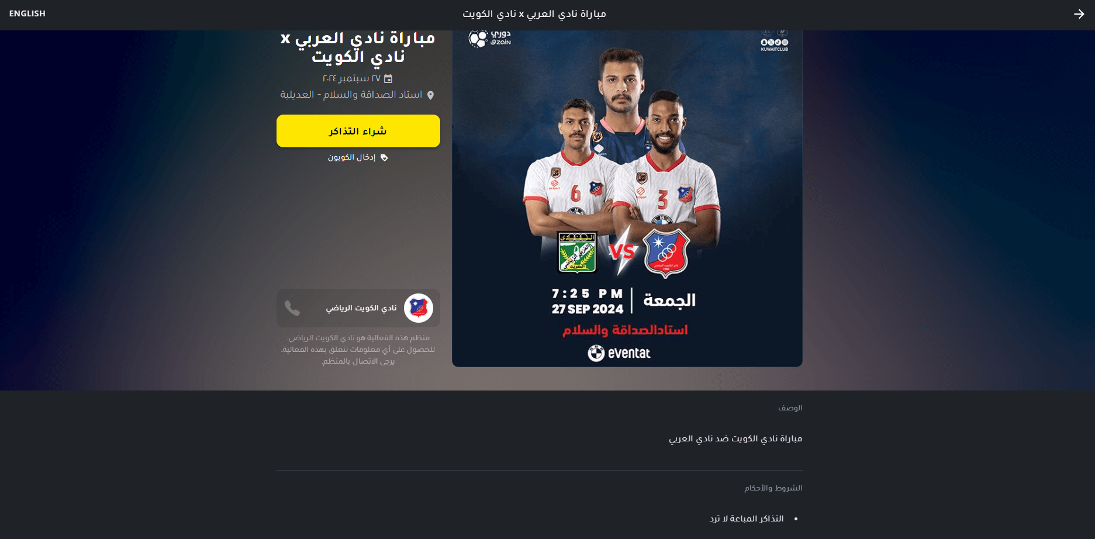Click the coupon tag icon

tap(384, 158)
